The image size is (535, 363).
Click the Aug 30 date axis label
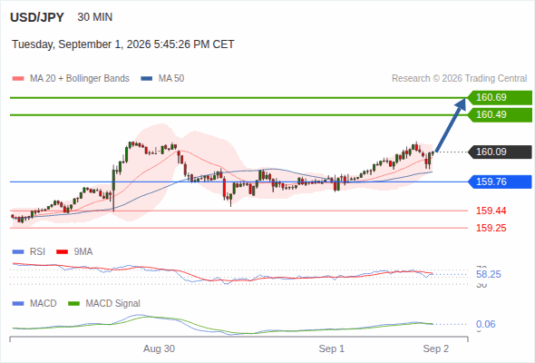click(x=159, y=348)
